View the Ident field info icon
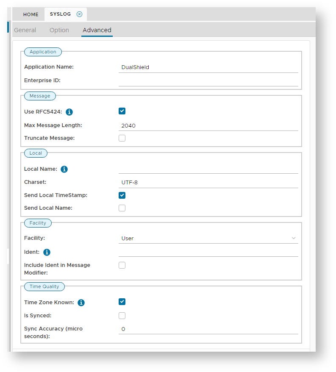Image resolution: width=336 pixels, height=372 pixels. tap(47, 252)
